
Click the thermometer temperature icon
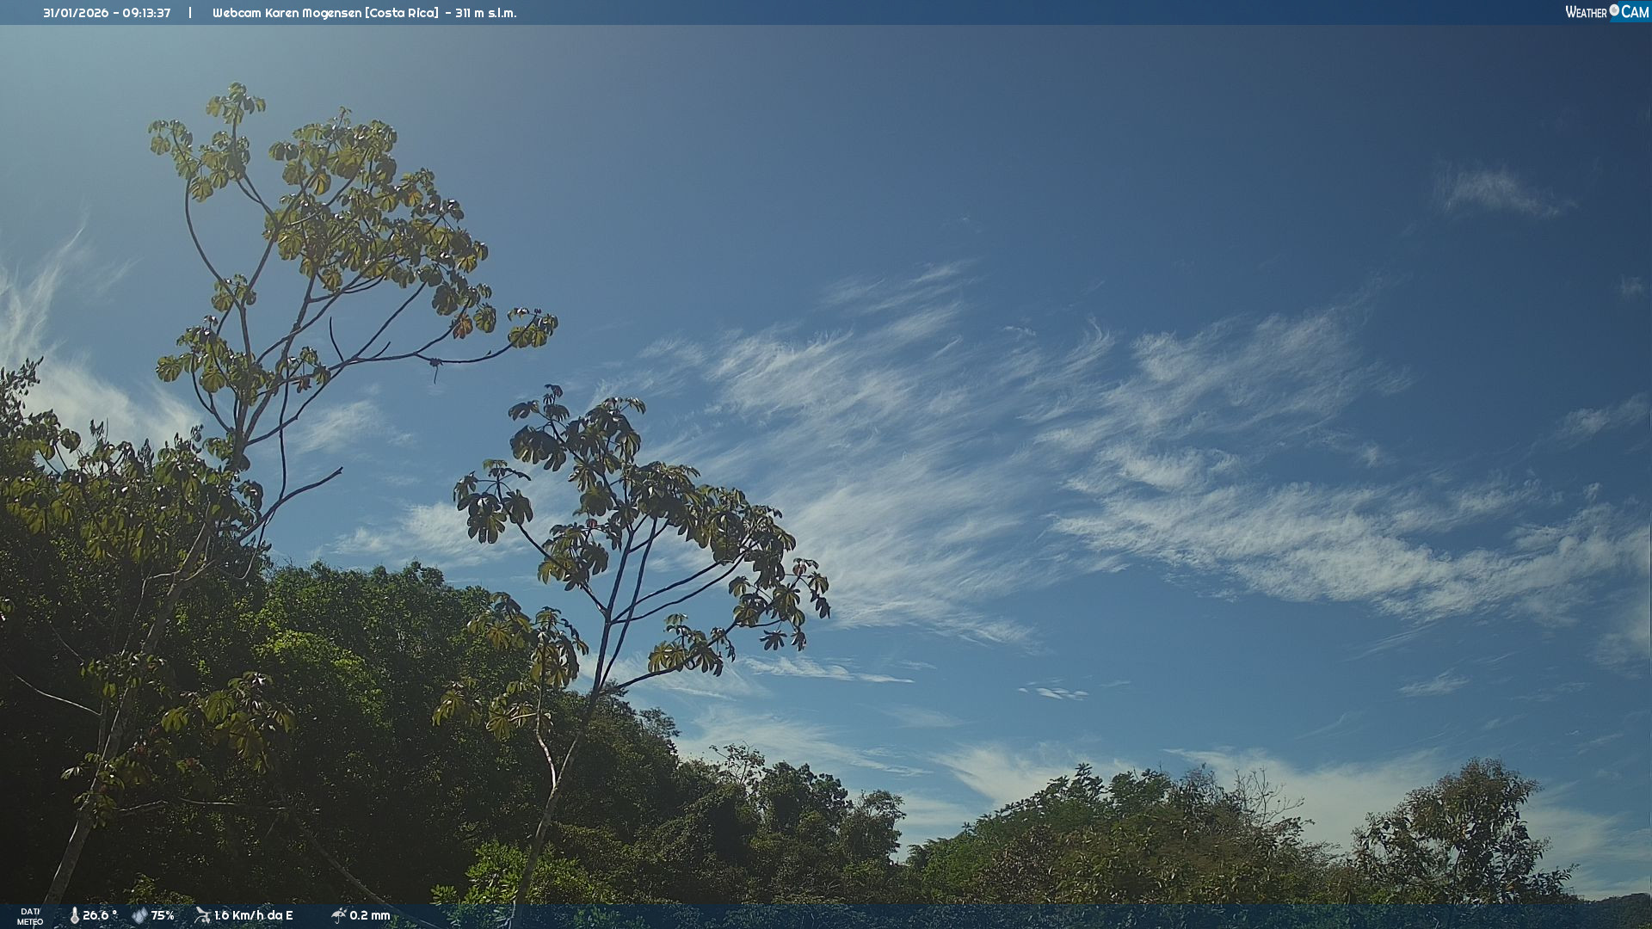pyautogui.click(x=74, y=916)
